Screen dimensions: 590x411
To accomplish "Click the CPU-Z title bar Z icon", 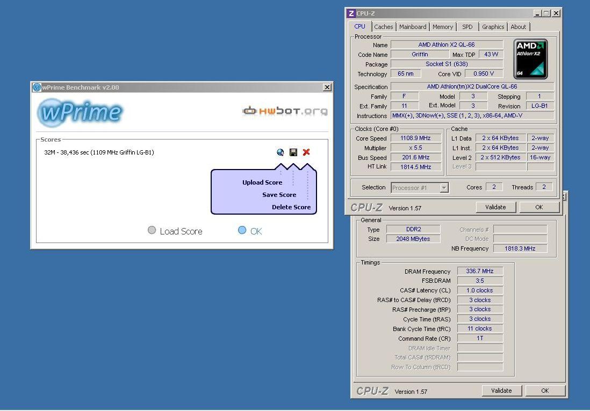I will 351,13.
